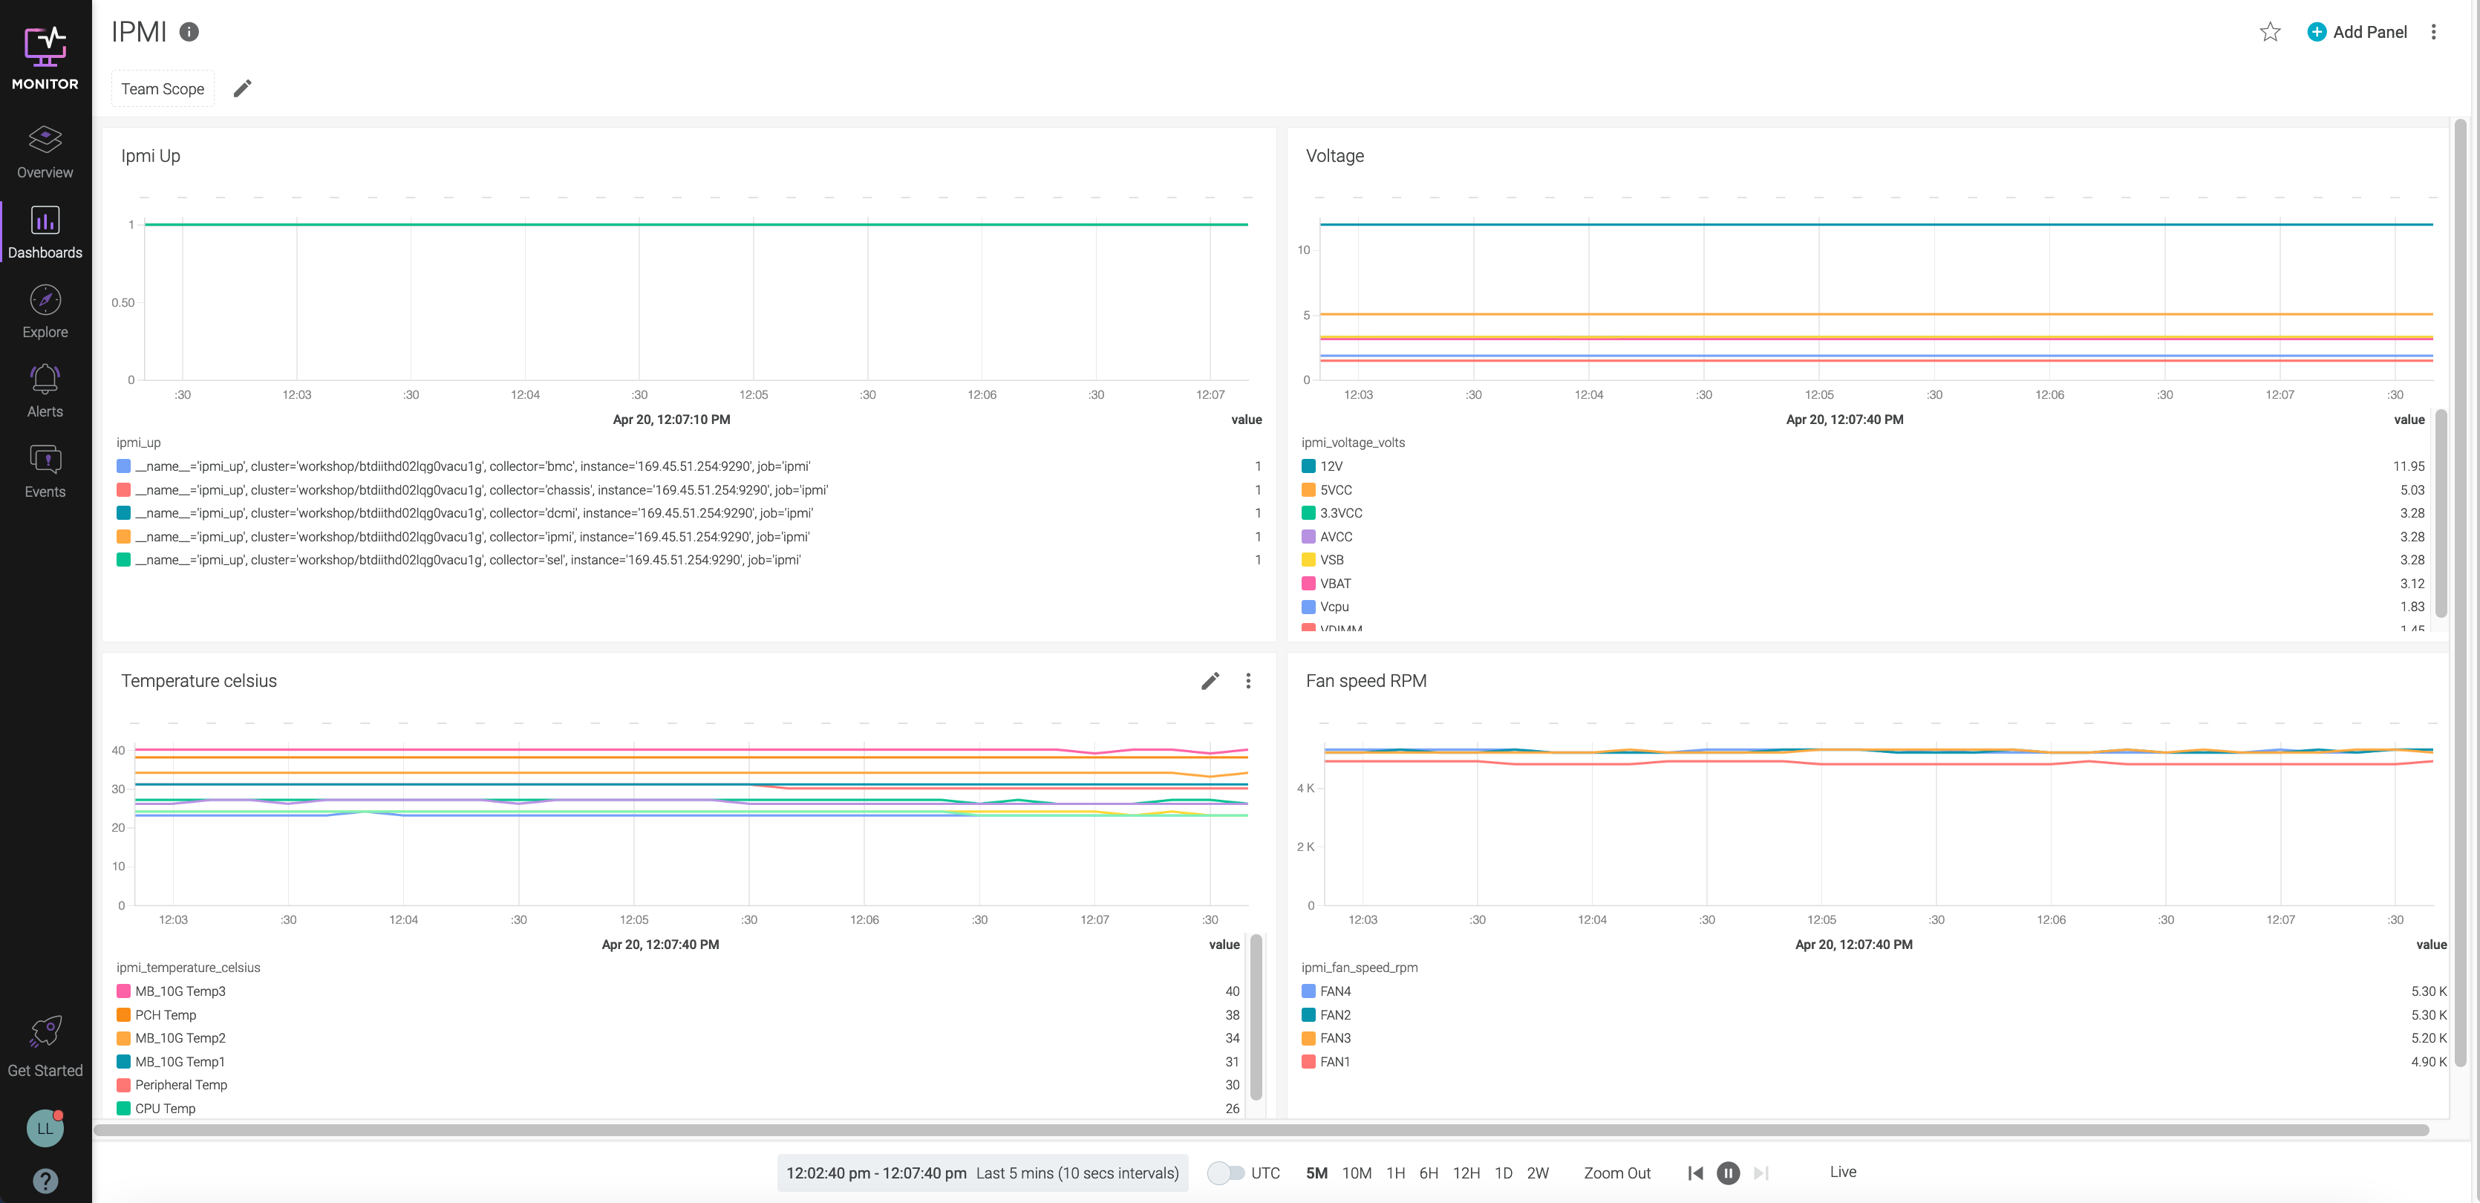Open the Temperature celsius panel kebab menu

pos(1247,681)
